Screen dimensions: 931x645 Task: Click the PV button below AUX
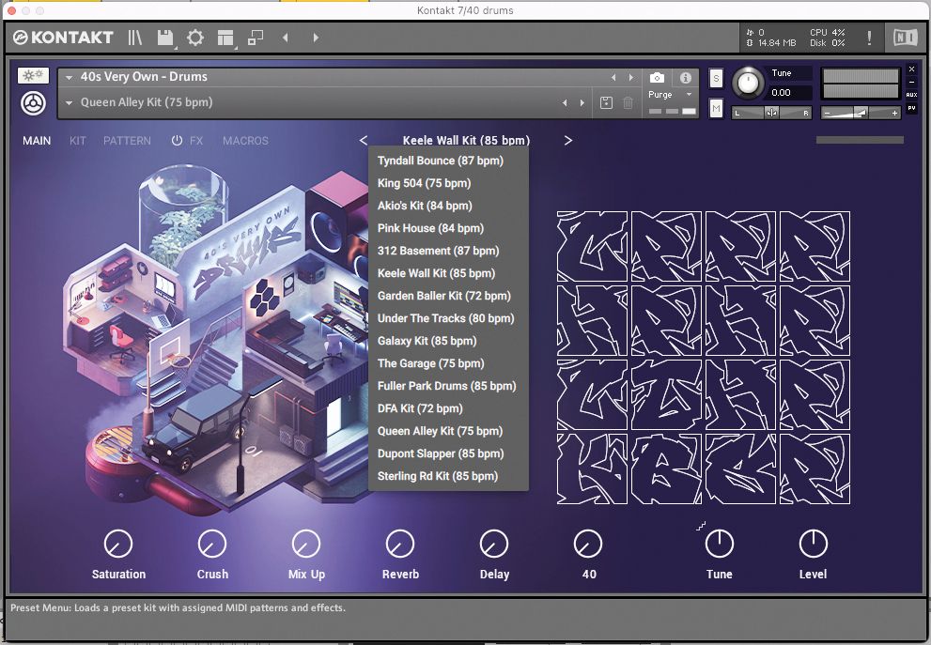(x=912, y=108)
